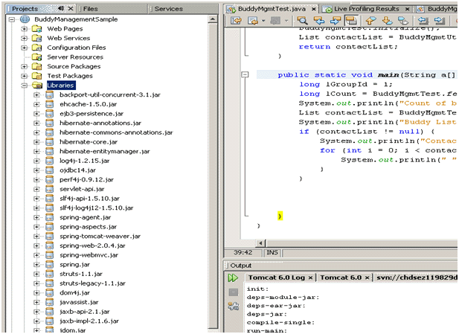Click the Previous Bookmark icon

[x=371, y=21]
